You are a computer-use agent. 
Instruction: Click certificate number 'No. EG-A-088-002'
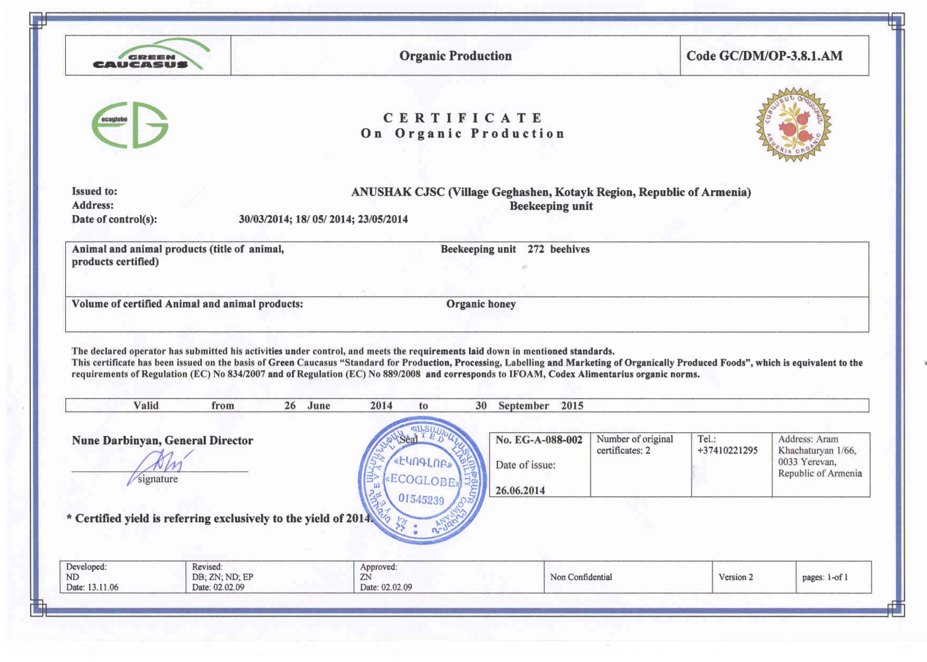tap(539, 440)
